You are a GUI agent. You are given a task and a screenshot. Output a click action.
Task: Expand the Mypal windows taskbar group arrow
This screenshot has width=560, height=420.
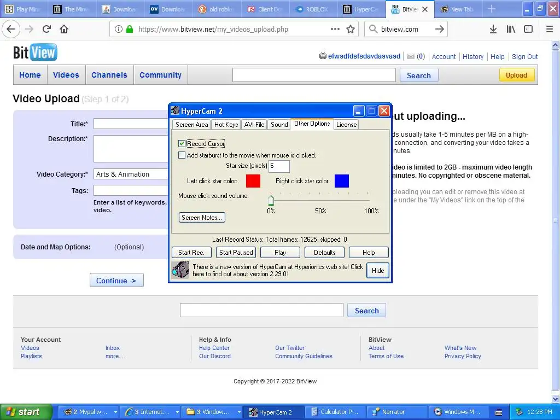(x=115, y=412)
